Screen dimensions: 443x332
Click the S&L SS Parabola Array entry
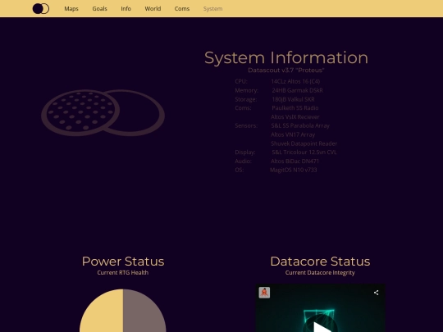pos(300,126)
